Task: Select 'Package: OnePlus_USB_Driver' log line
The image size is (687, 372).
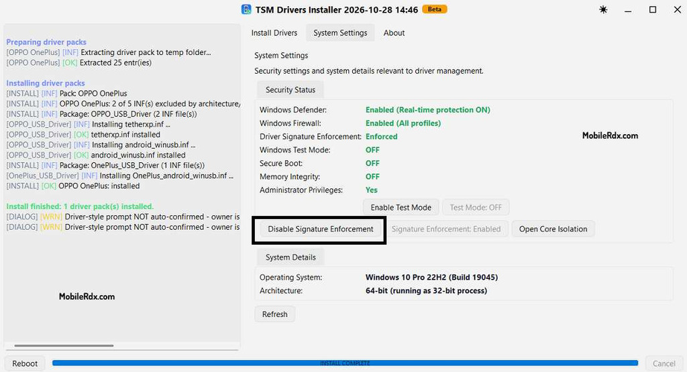Action: pos(105,166)
